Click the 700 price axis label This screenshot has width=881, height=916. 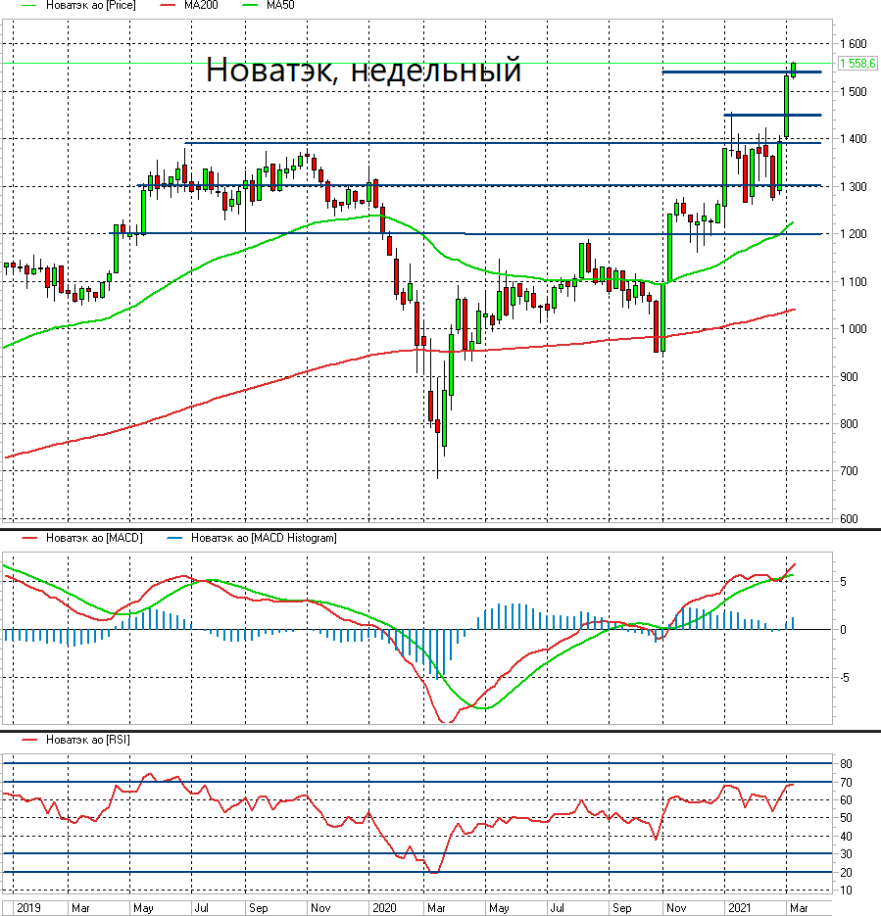[x=849, y=471]
